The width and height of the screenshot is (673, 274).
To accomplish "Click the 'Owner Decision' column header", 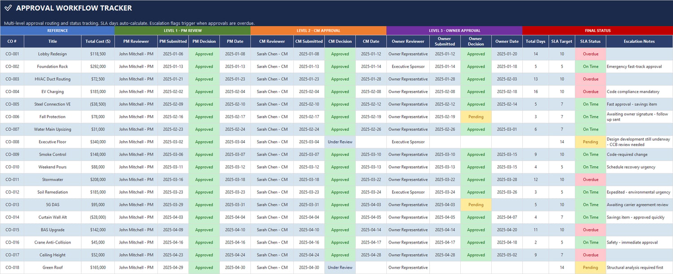I will pos(476,41).
